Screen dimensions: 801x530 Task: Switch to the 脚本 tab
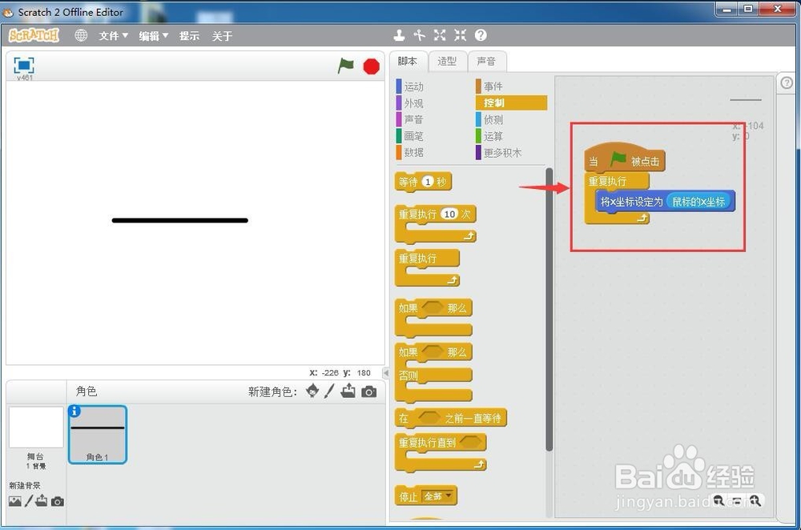(407, 62)
